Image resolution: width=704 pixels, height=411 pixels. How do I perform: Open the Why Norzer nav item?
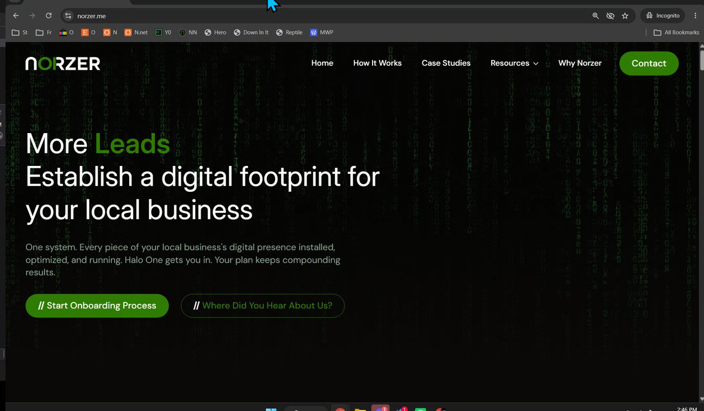(580, 63)
